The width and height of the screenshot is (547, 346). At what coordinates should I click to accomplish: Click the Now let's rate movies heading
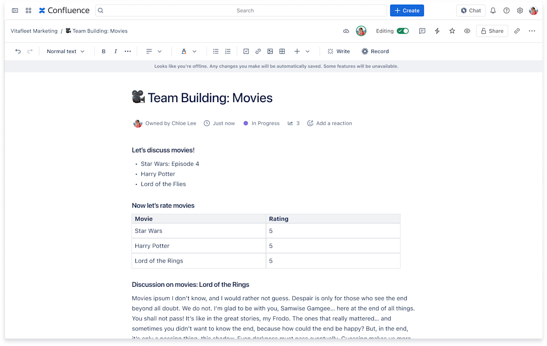click(x=163, y=206)
